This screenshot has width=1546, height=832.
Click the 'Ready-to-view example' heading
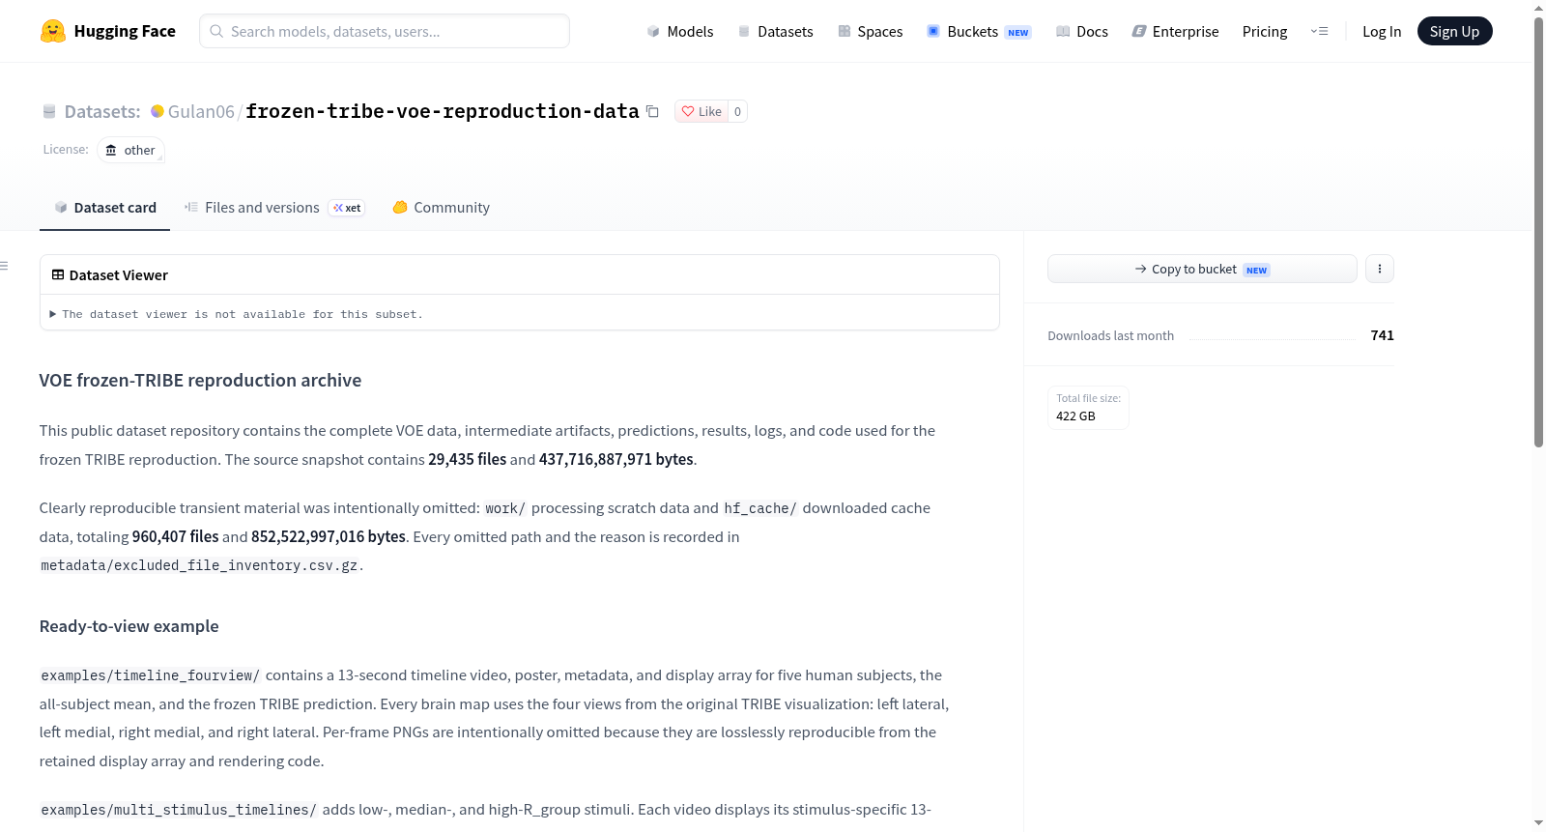129,626
